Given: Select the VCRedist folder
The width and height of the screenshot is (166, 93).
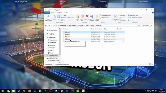Looking at the screenshot, I should pyautogui.click(x=94, y=39).
